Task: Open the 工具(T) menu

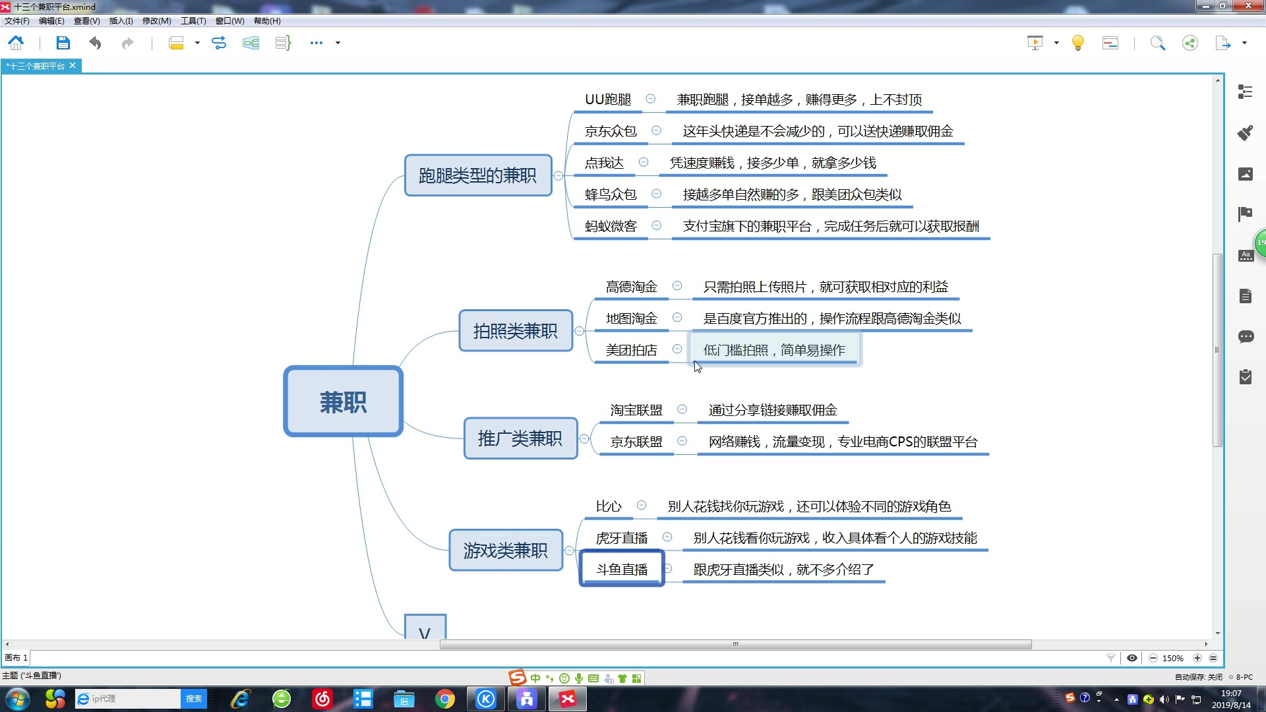Action: point(193,21)
